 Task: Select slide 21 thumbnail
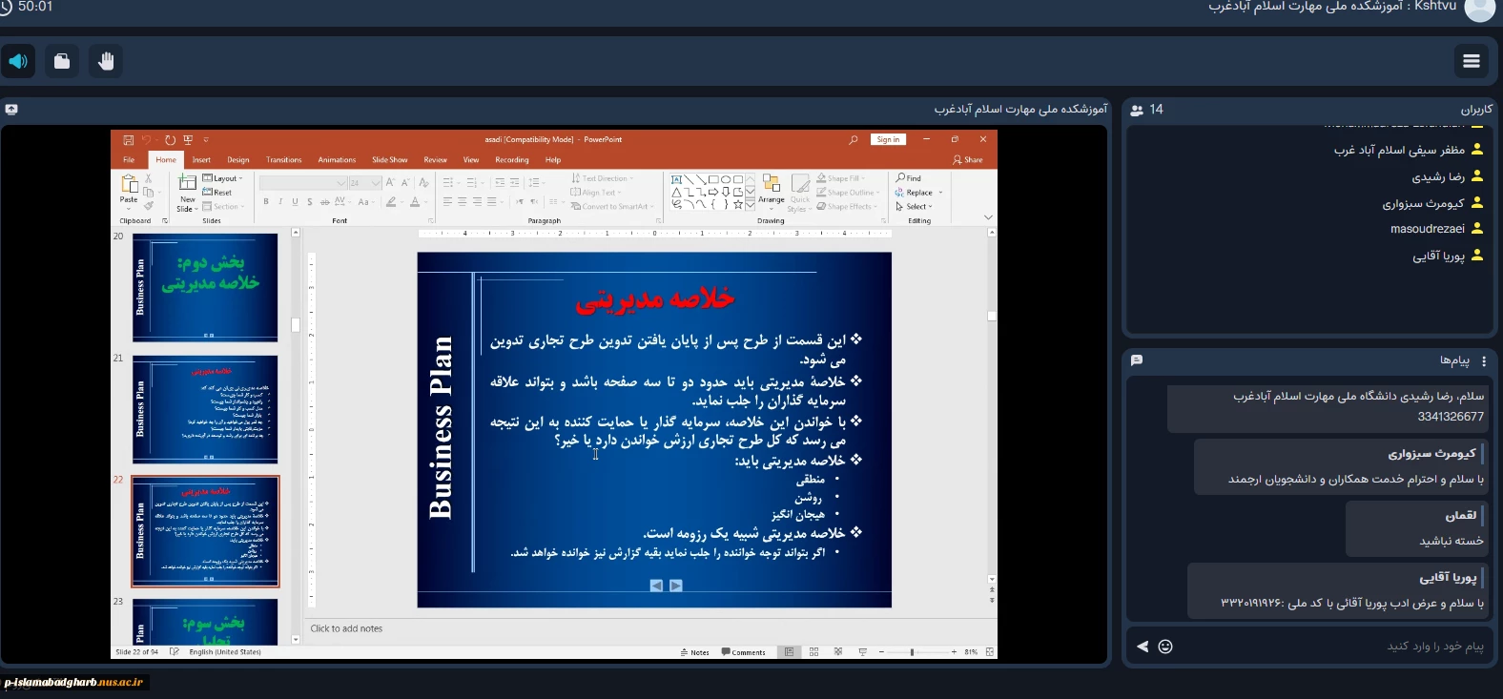205,410
